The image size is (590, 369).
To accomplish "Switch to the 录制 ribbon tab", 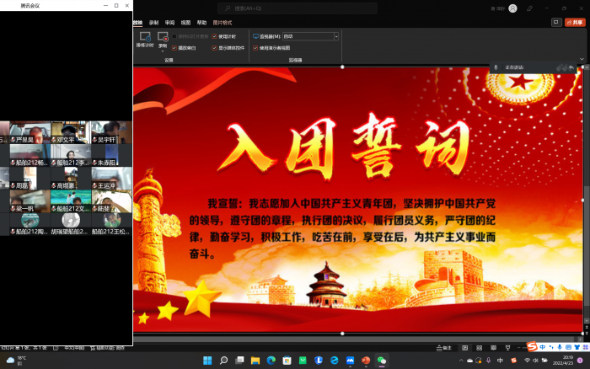I will [x=153, y=23].
